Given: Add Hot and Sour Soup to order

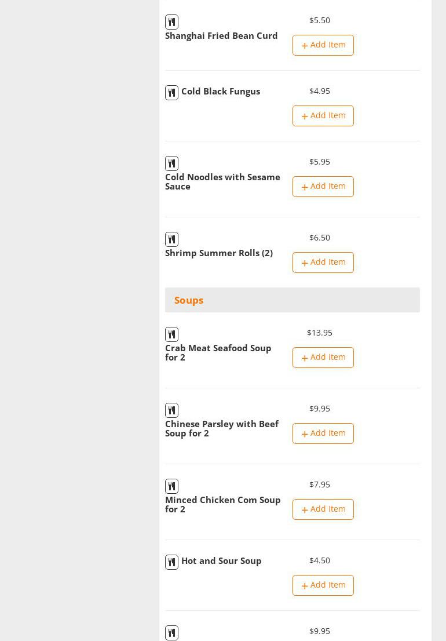Looking at the screenshot, I should coord(323,585).
